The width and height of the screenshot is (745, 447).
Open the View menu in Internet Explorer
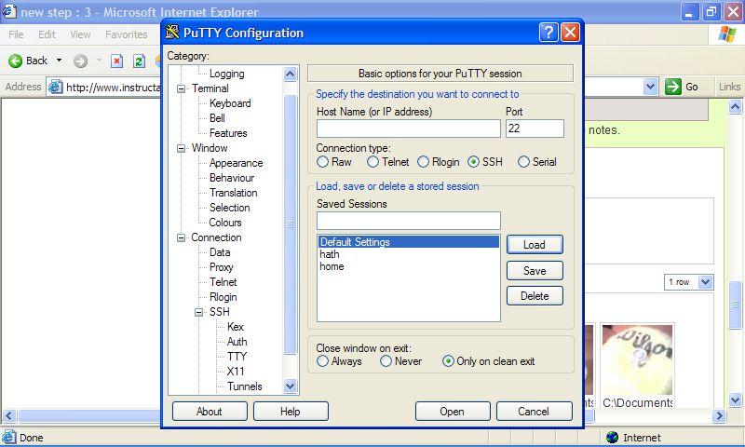pyautogui.click(x=80, y=34)
